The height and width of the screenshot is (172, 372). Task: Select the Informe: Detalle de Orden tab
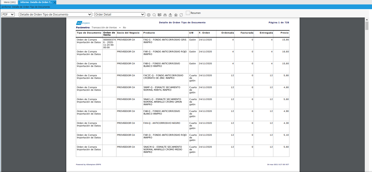point(36,2)
